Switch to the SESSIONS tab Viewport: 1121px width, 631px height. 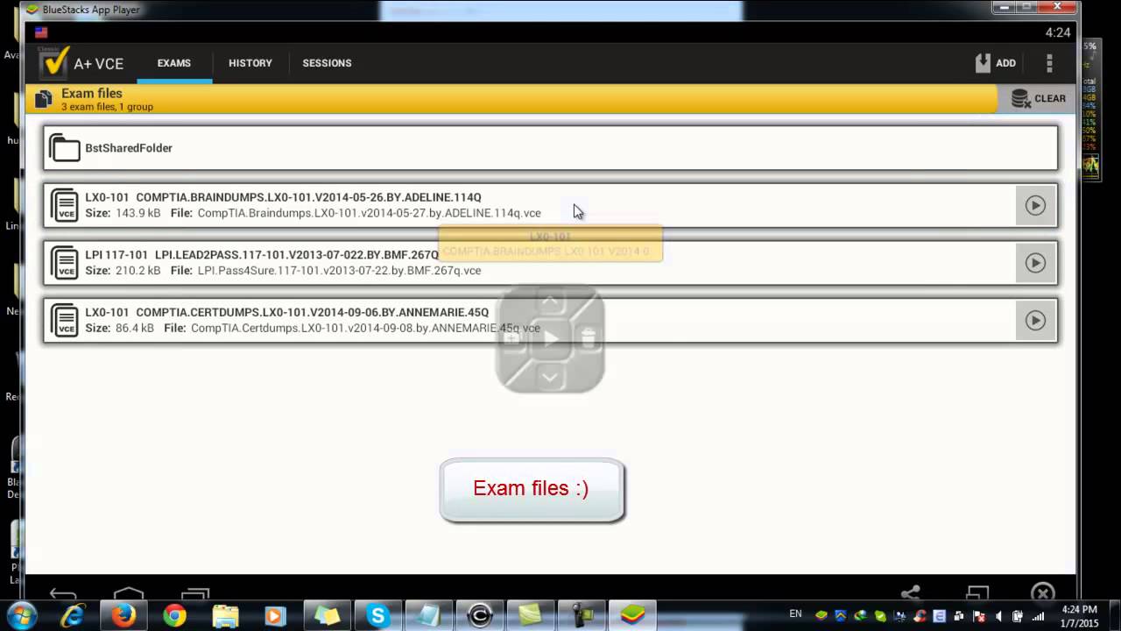tap(327, 63)
